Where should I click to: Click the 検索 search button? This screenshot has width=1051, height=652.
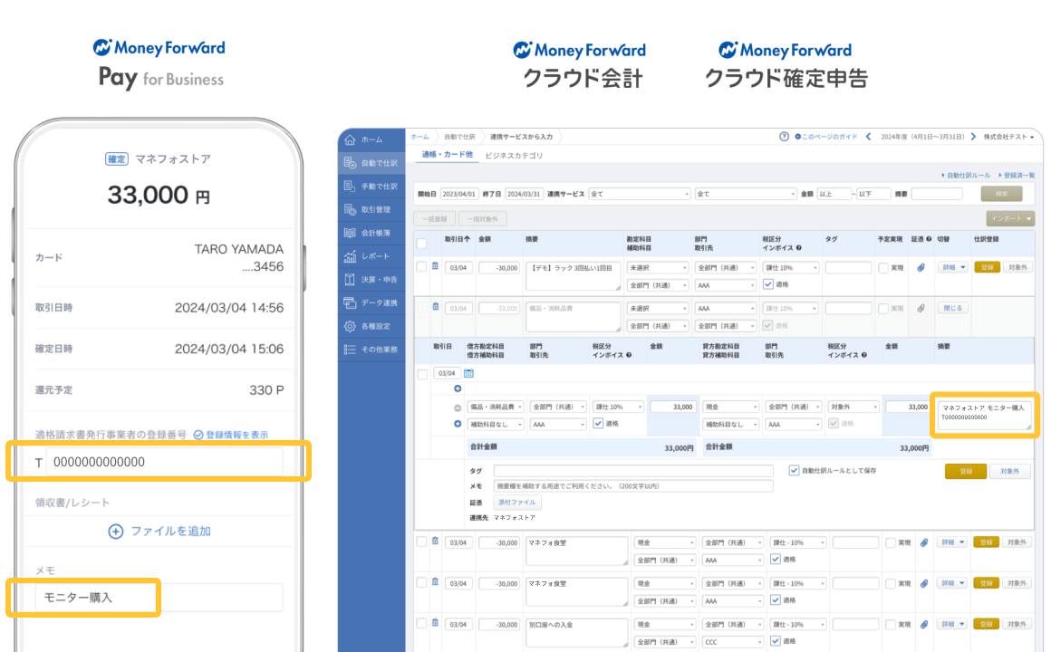1001,194
